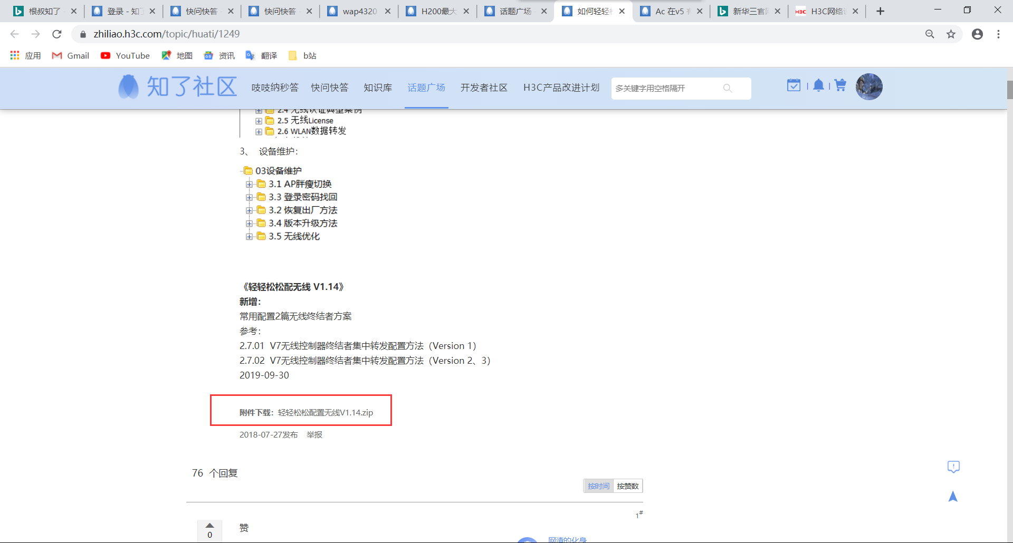
Task: Click the search magnifier in site search box
Action: (x=728, y=88)
